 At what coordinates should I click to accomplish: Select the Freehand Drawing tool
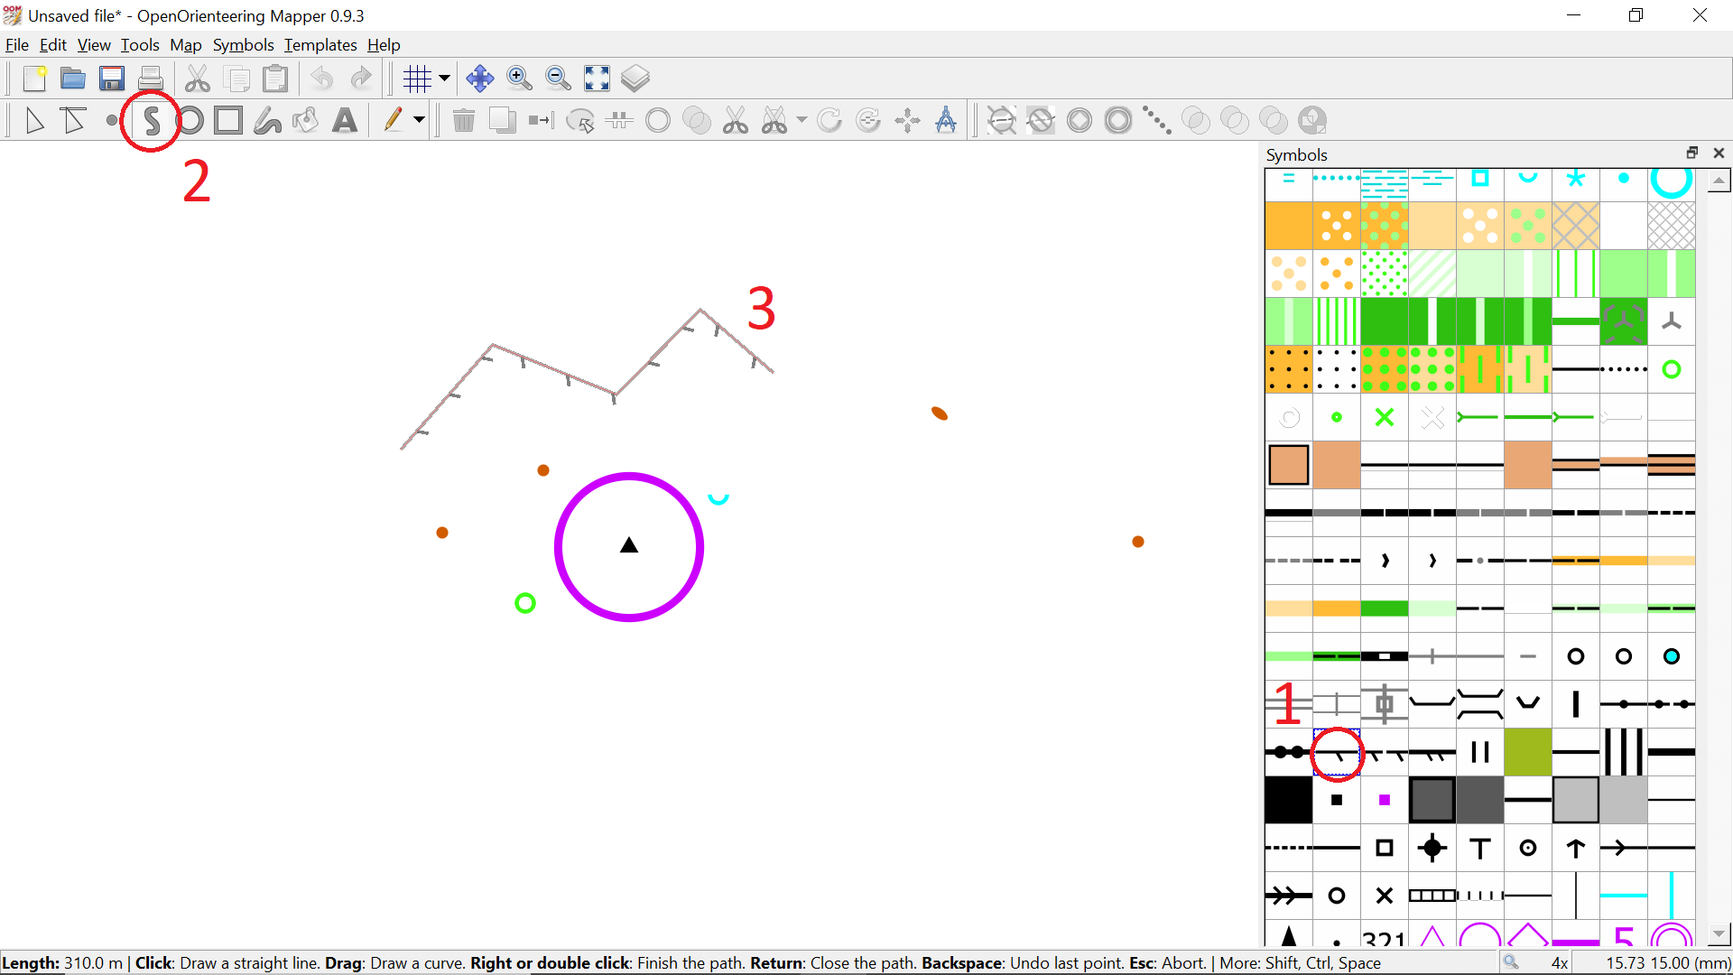[x=267, y=120]
